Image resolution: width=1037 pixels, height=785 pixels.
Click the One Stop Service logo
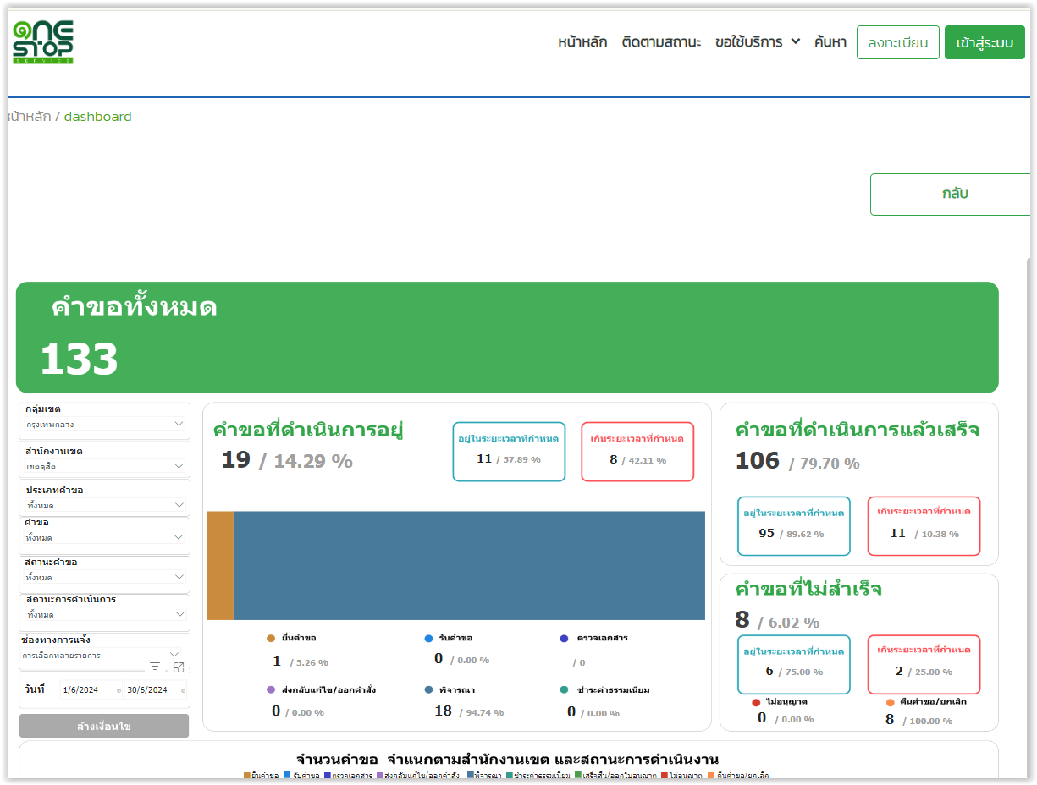point(43,42)
